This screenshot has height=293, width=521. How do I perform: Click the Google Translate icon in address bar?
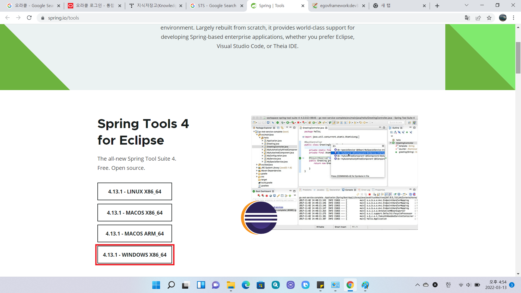467,18
